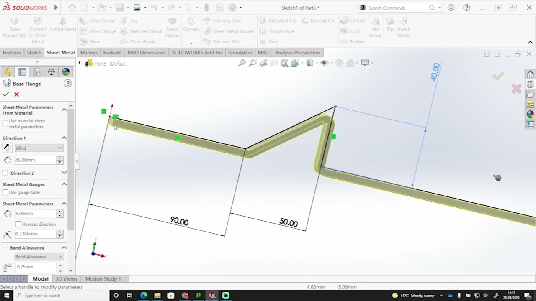536x301 pixels.
Task: Collapse the ribbon with the chevron
Action: [530, 42]
